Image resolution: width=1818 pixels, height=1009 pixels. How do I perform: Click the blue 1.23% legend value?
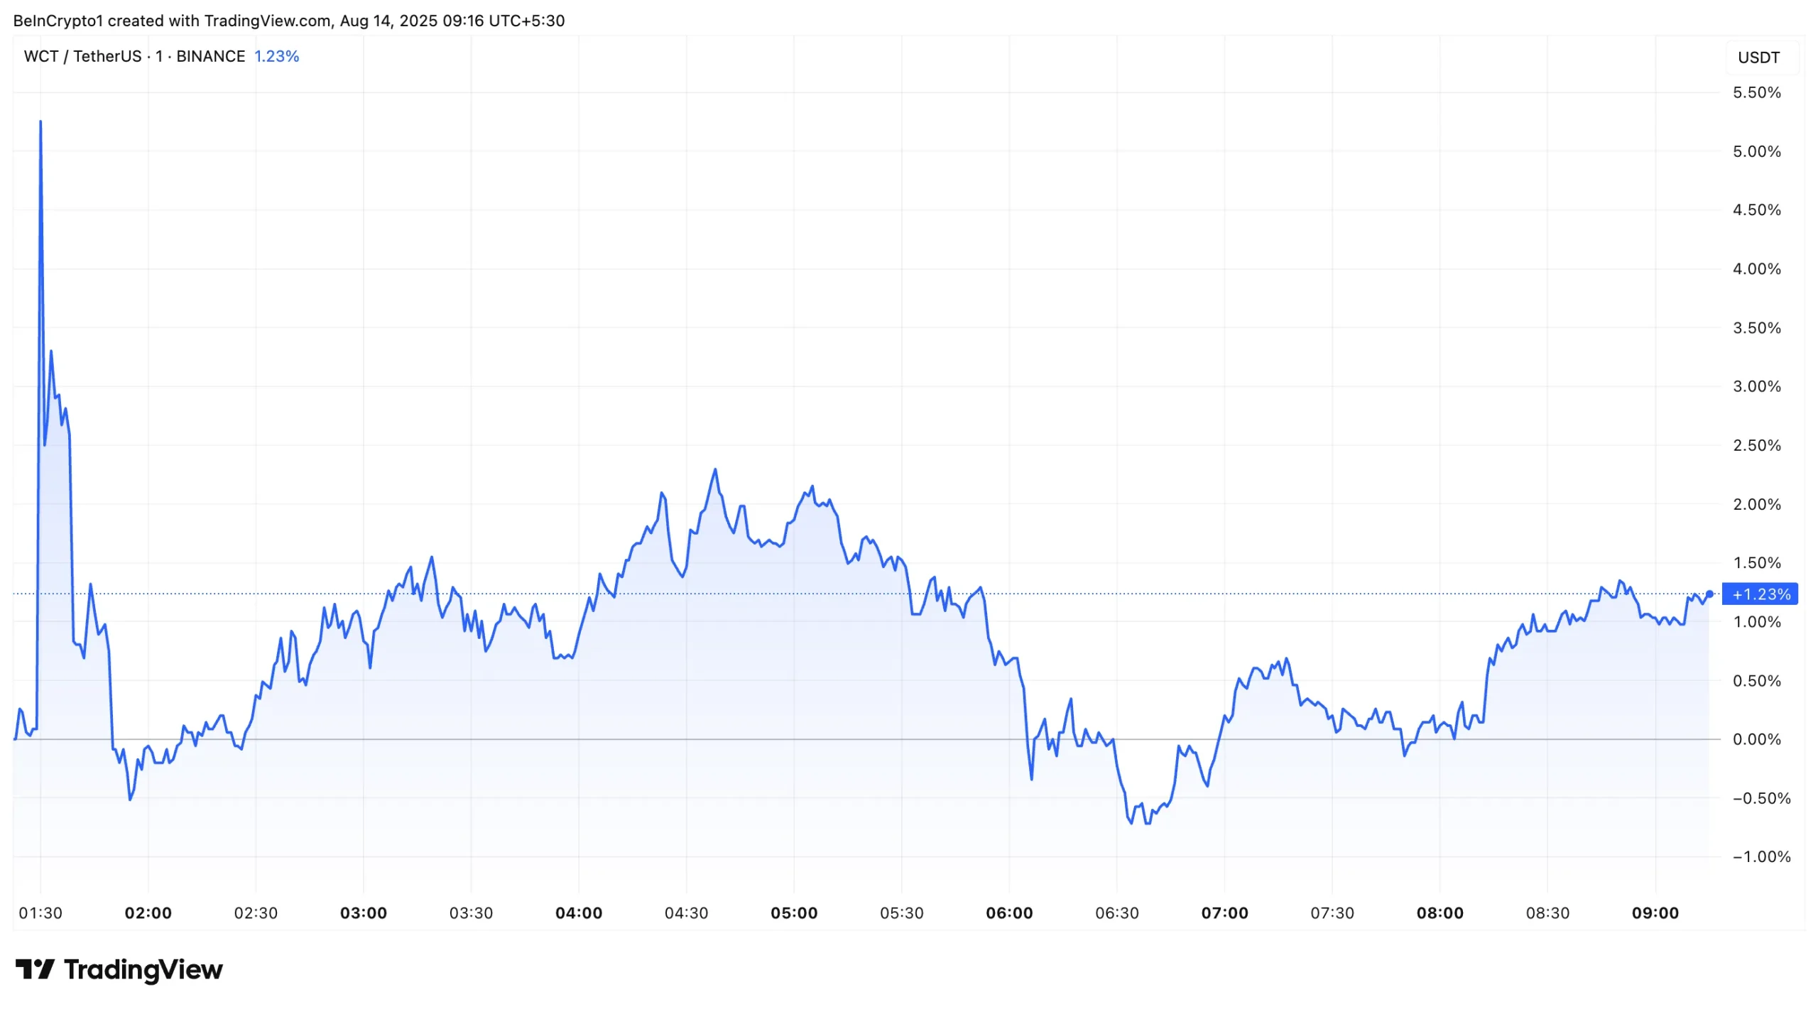pos(276,56)
